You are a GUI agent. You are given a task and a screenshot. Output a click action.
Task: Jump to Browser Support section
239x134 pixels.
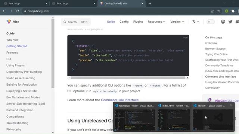216,49
